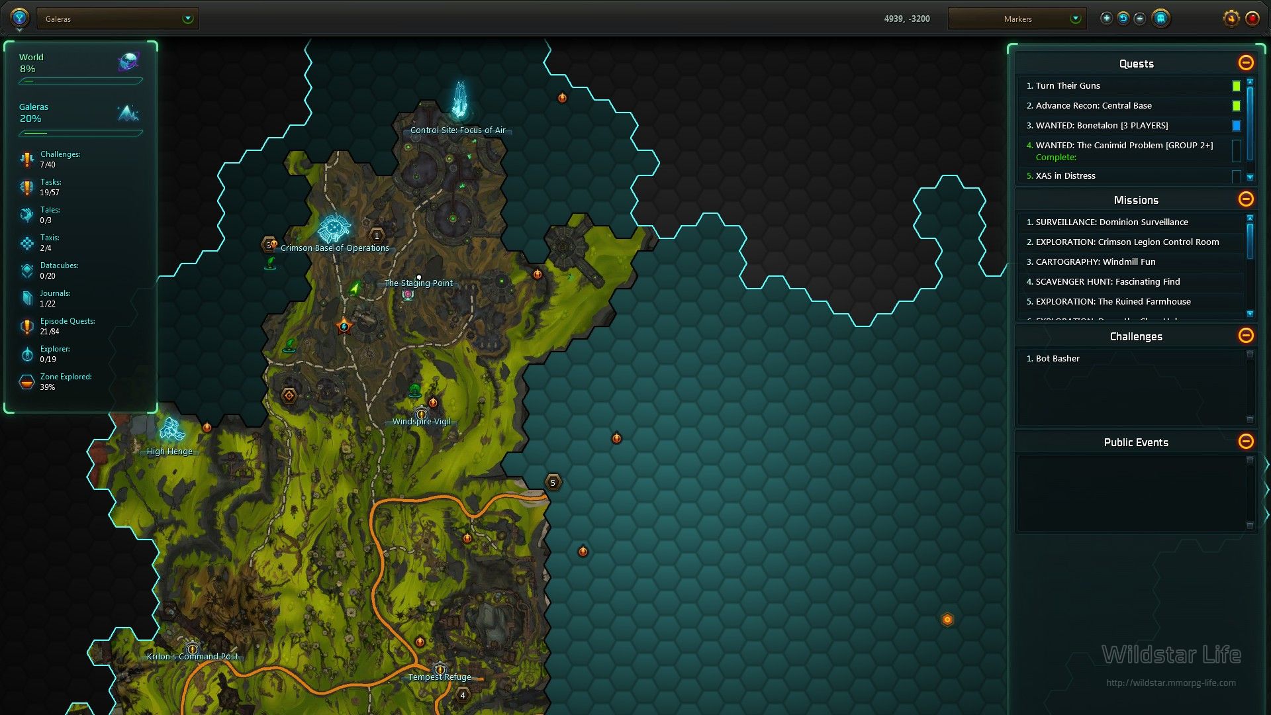This screenshot has width=1271, height=715.
Task: Click the Zone Explored icon in the stats panel
Action: [x=26, y=382]
